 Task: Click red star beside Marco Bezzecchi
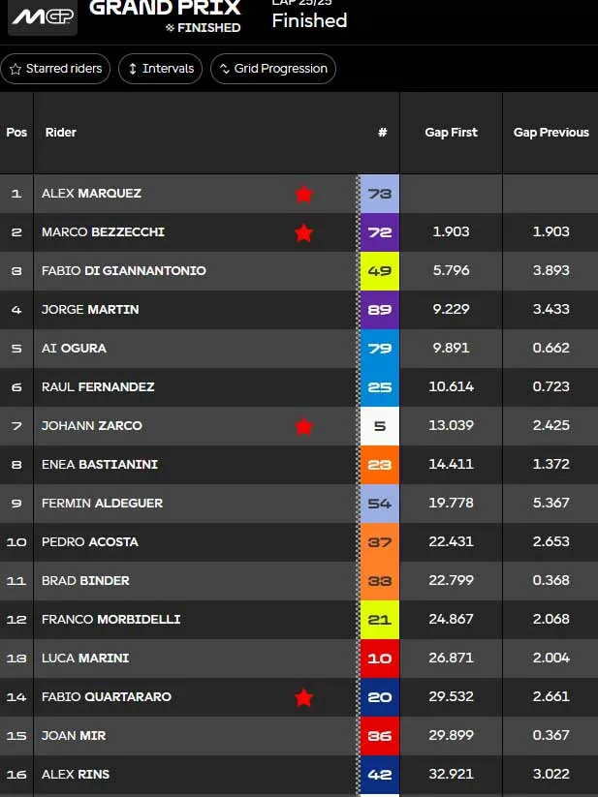coord(303,232)
